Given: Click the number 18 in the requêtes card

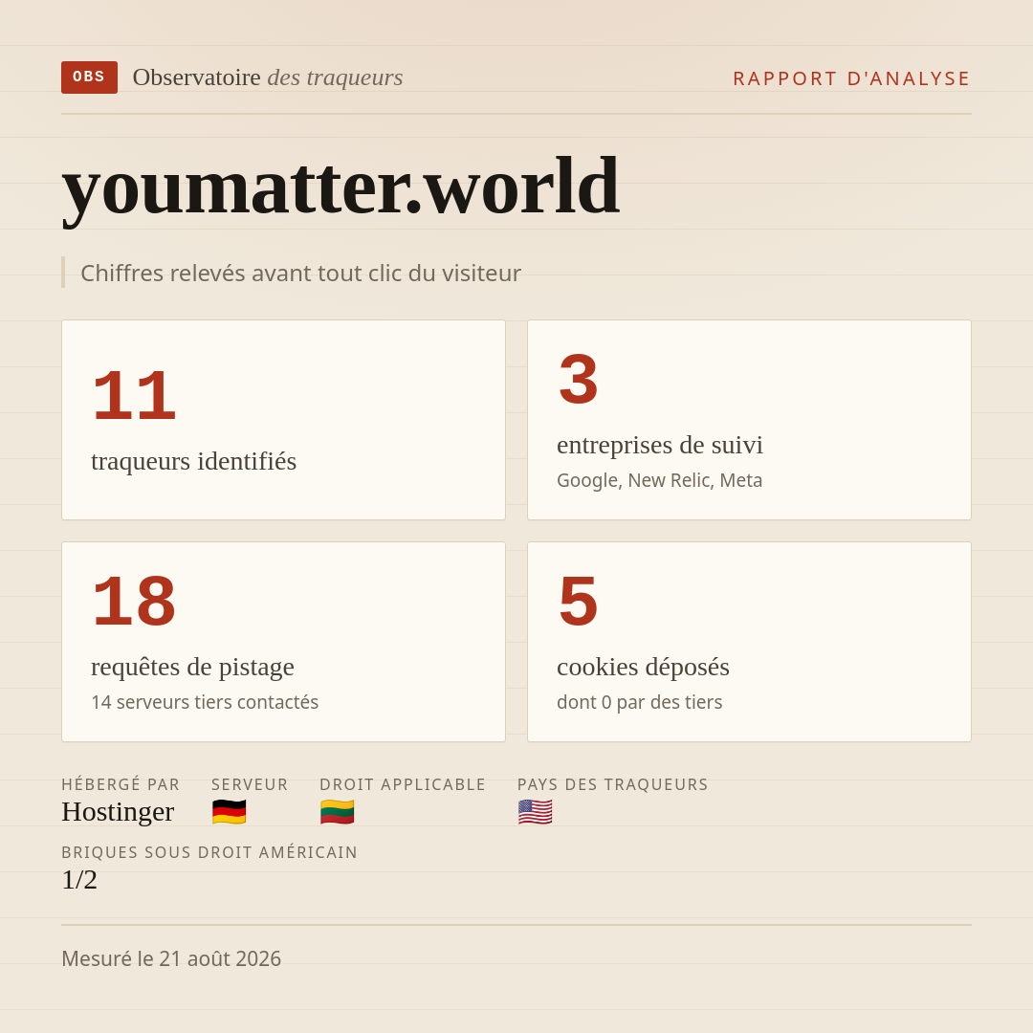Looking at the screenshot, I should pyautogui.click(x=134, y=601).
